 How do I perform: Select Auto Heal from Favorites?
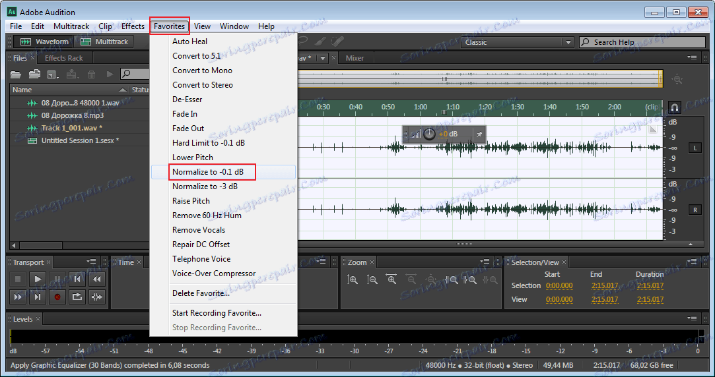223,42
